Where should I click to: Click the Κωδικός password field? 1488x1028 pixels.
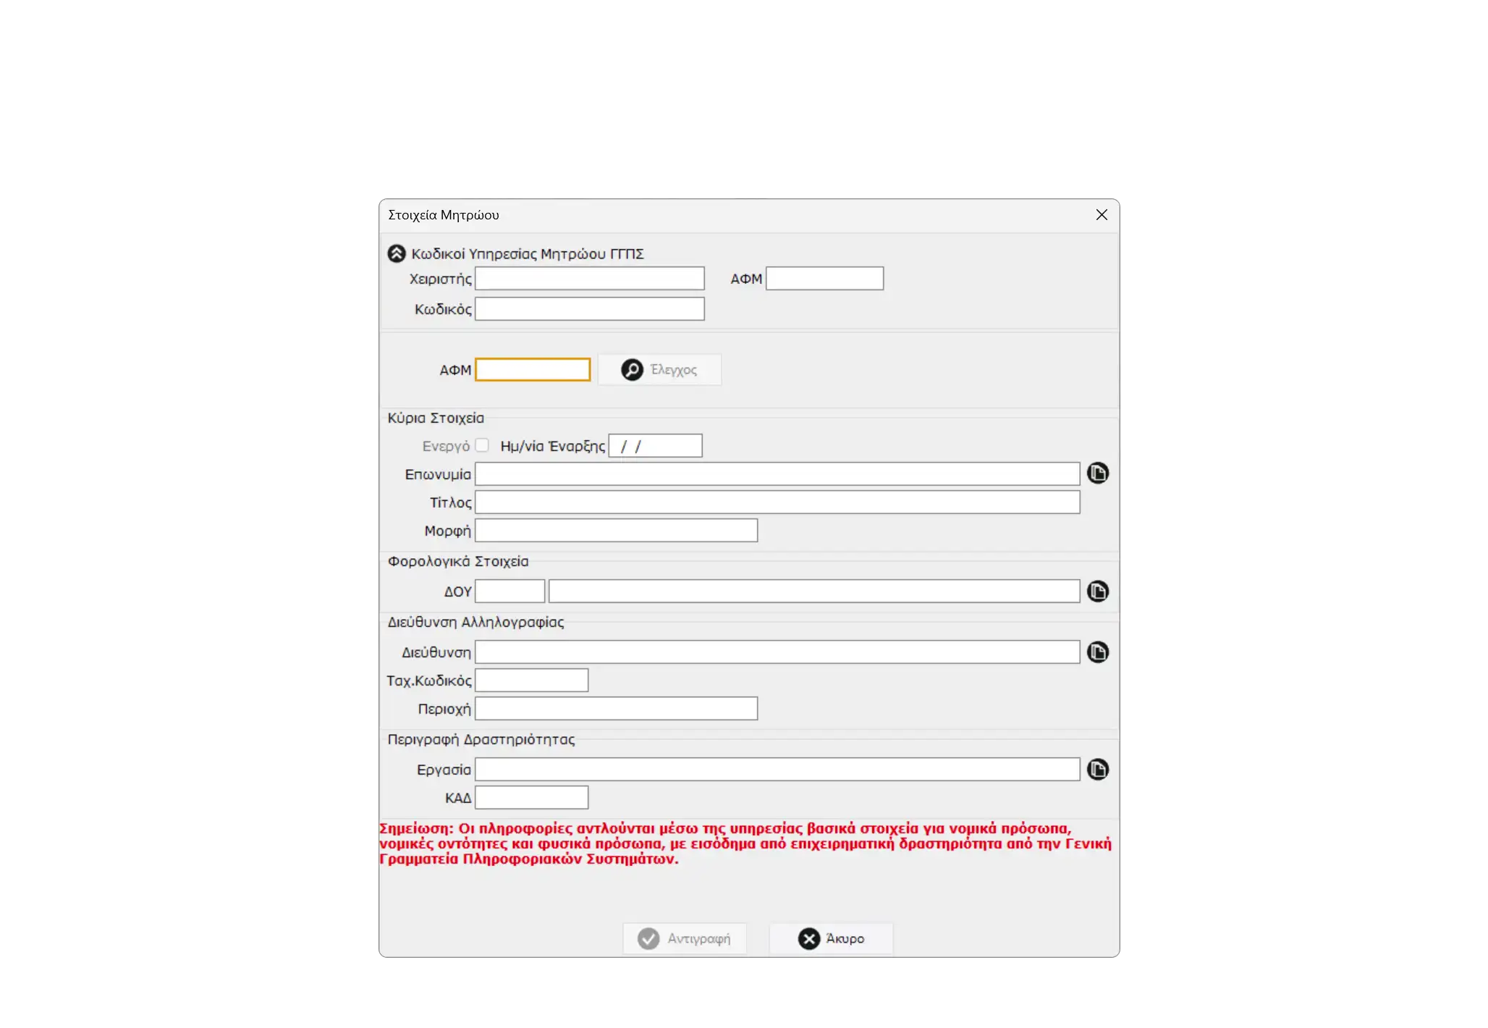589,309
